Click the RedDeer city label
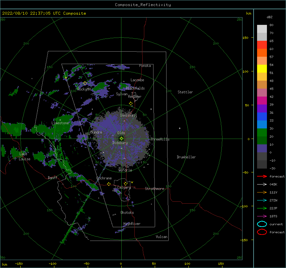The width and height of the screenshot is (286, 268). (x=135, y=97)
